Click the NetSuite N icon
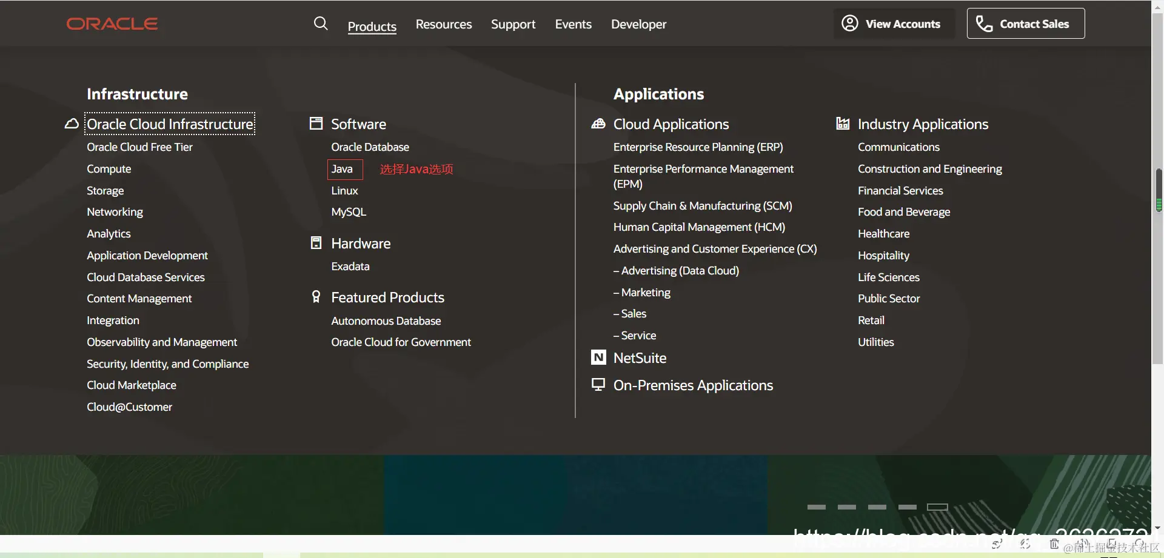 pos(598,357)
